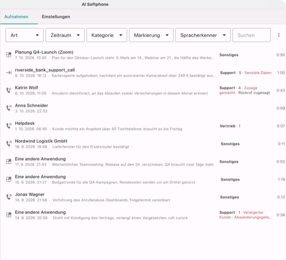Screen dimensions: 286x260
Task: Click the Vorführung des Anrufanalyse-Dashboards summary
Action: coord(111,200)
